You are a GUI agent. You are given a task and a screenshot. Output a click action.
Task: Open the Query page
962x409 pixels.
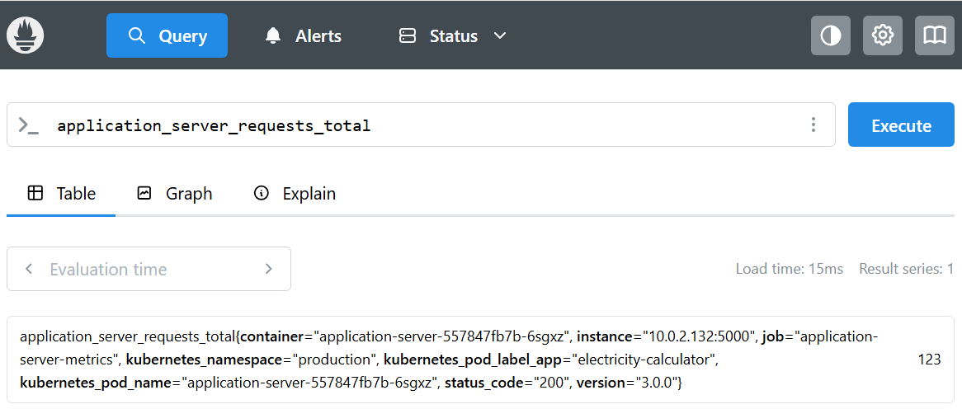pos(167,35)
